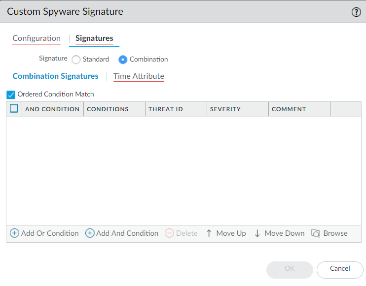The height and width of the screenshot is (286, 366).
Task: Click the Add Or Condition plus icon
Action: point(15,233)
